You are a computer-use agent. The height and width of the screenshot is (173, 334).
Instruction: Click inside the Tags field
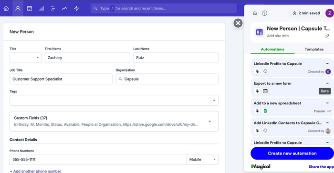[x=110, y=100]
